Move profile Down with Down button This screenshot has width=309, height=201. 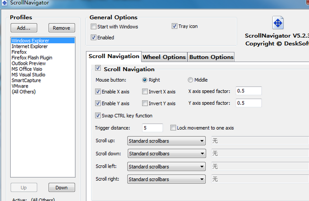click(62, 187)
